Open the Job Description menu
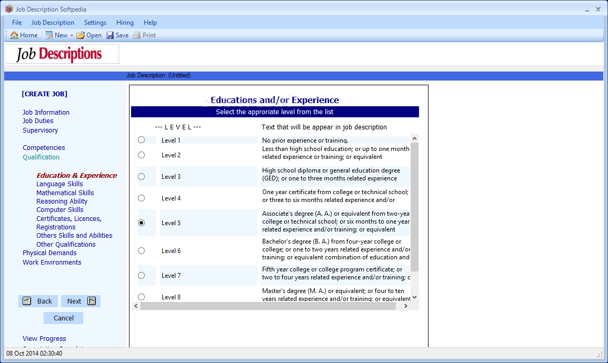 tap(53, 23)
